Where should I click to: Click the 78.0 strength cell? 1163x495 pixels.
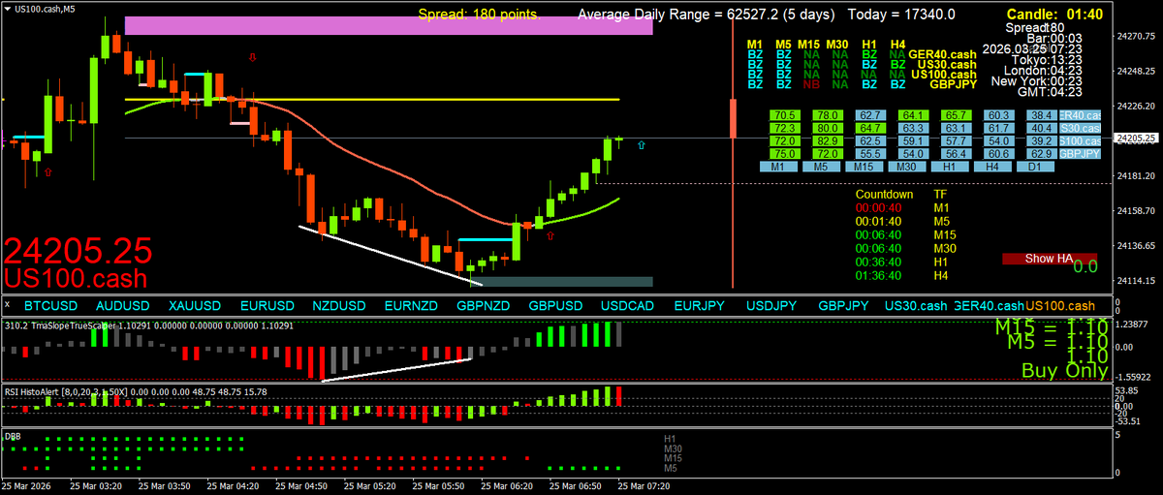(829, 115)
